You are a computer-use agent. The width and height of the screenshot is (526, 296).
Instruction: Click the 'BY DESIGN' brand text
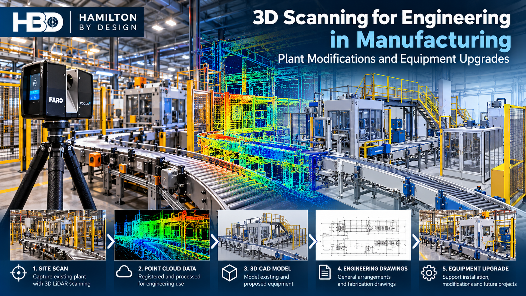click(108, 28)
